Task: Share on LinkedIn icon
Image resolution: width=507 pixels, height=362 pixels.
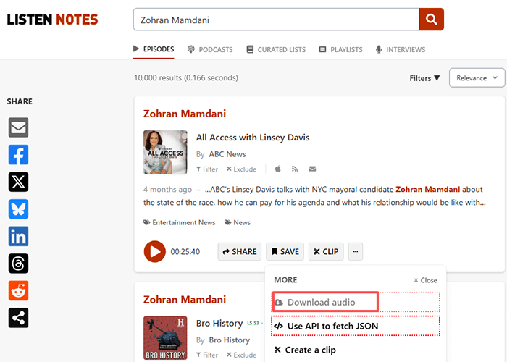Action: (x=18, y=236)
